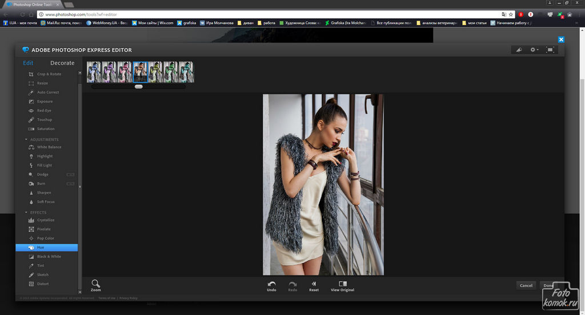Open the grafiska bookmark
Screen dimensions: 585x315
pos(187,23)
